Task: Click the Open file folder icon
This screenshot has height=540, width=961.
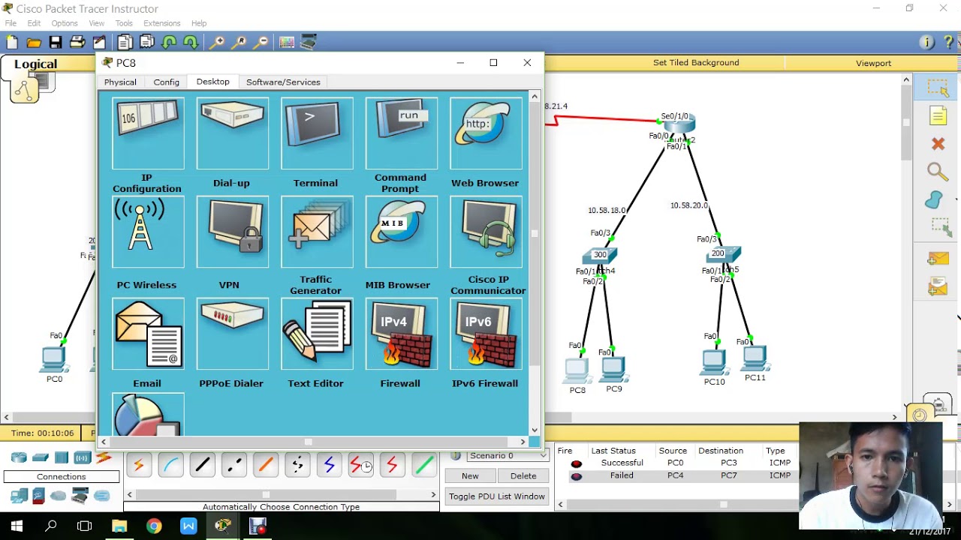Action: pyautogui.click(x=34, y=43)
